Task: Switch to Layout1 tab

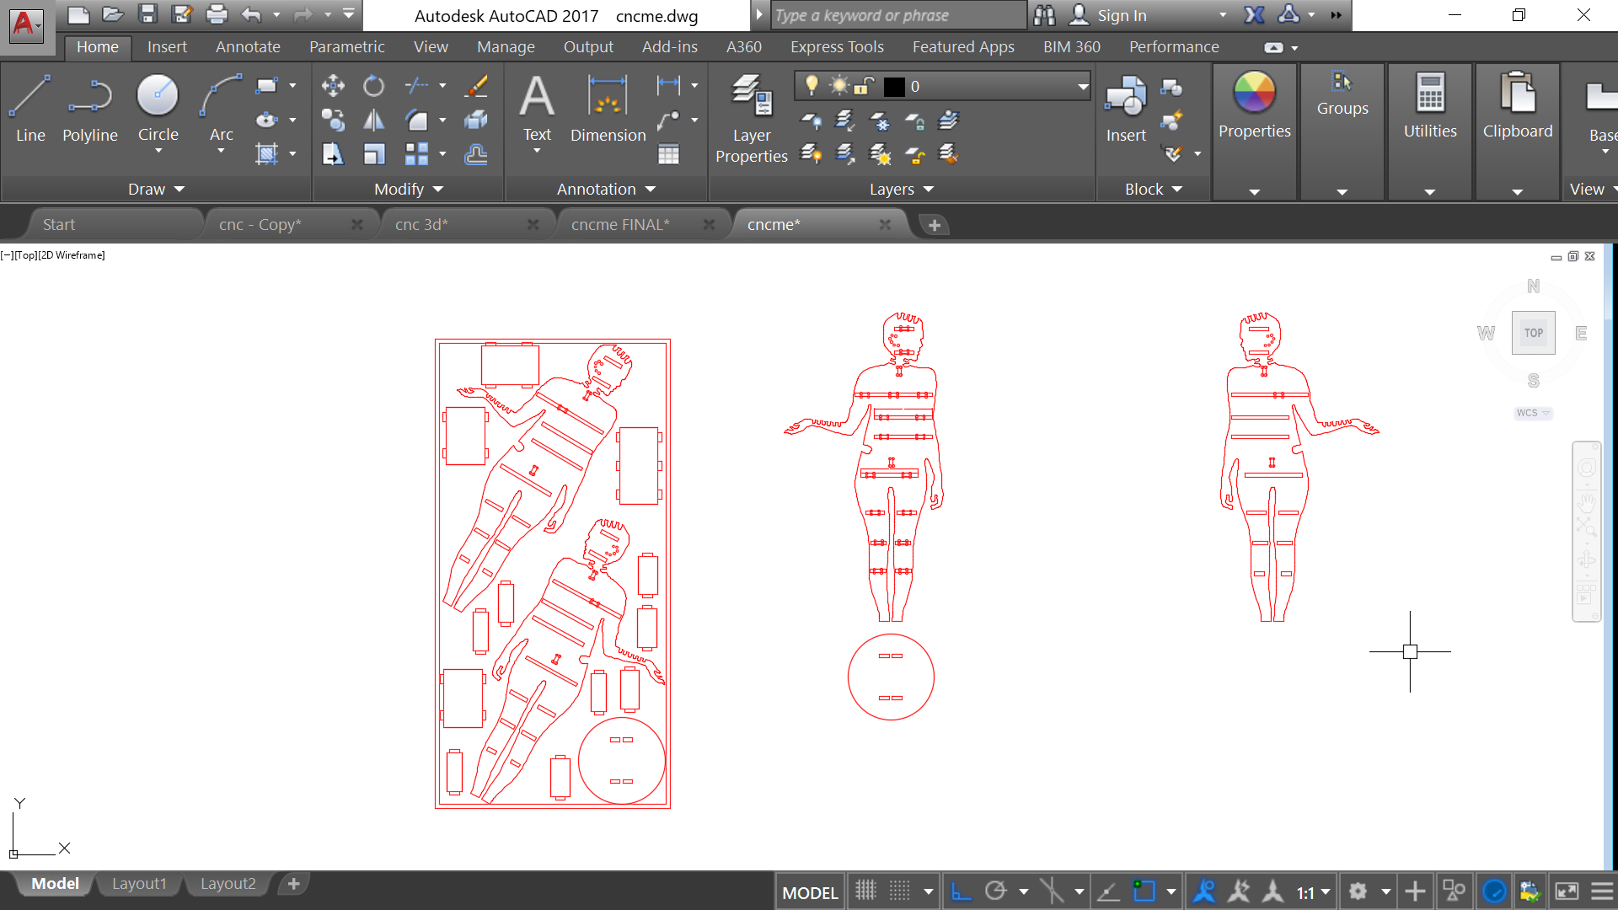Action: pos(139,883)
